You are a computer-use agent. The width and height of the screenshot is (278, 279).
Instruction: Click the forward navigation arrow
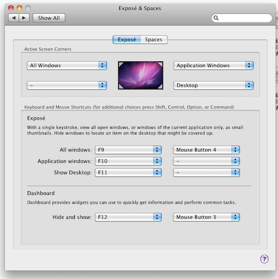(24, 18)
